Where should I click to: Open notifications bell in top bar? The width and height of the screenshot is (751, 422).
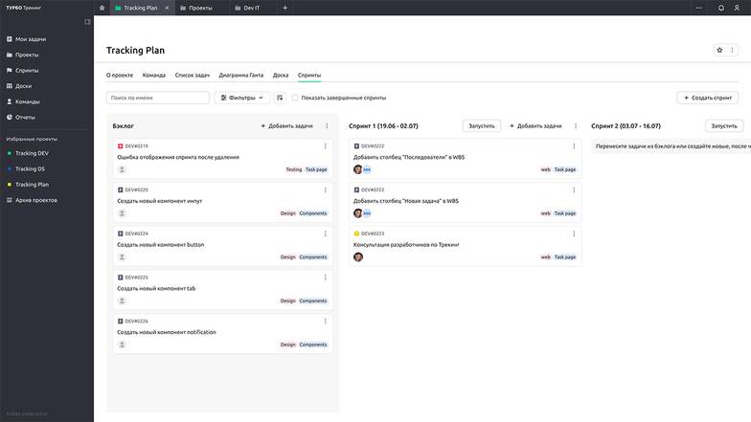[x=721, y=8]
